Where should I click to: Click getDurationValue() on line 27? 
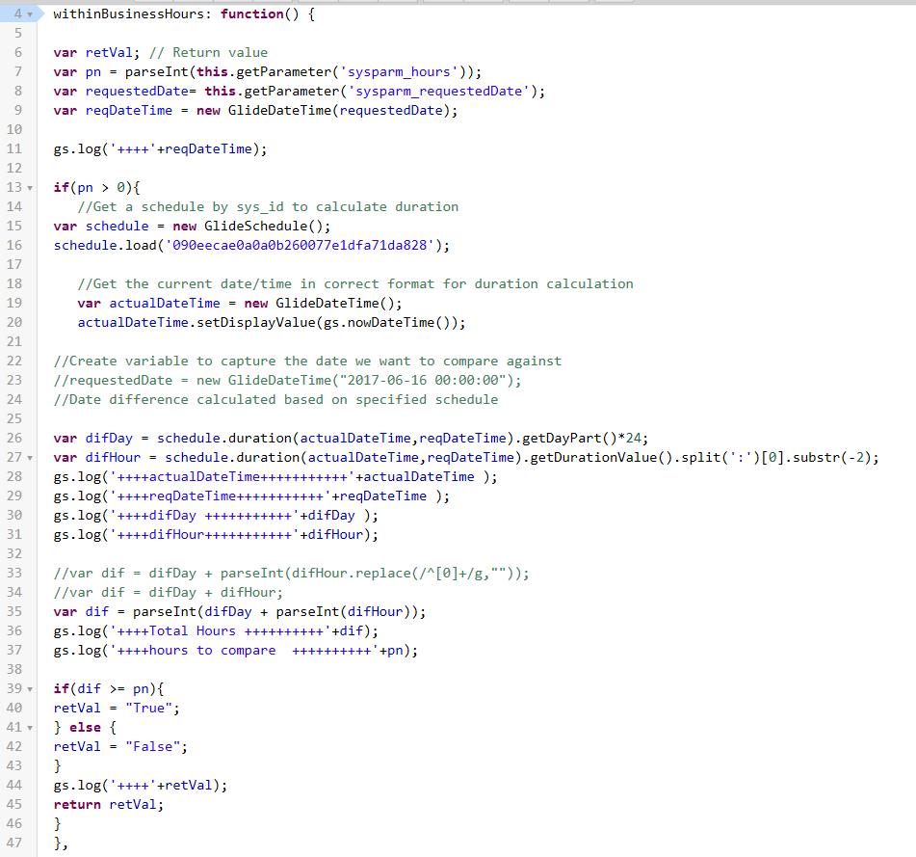601,458
